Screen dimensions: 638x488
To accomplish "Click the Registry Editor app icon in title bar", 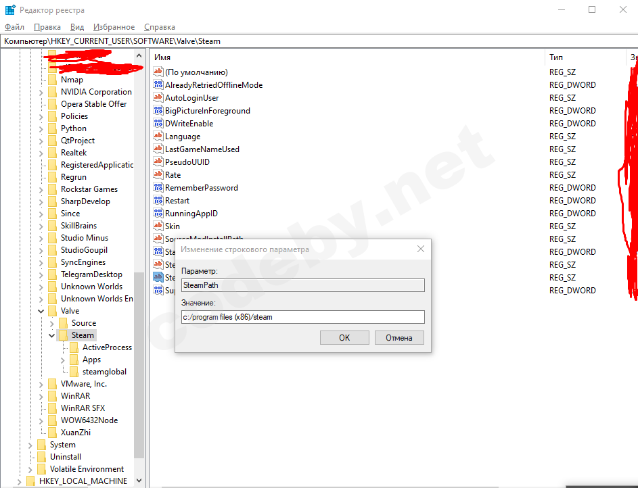I will [x=10, y=9].
